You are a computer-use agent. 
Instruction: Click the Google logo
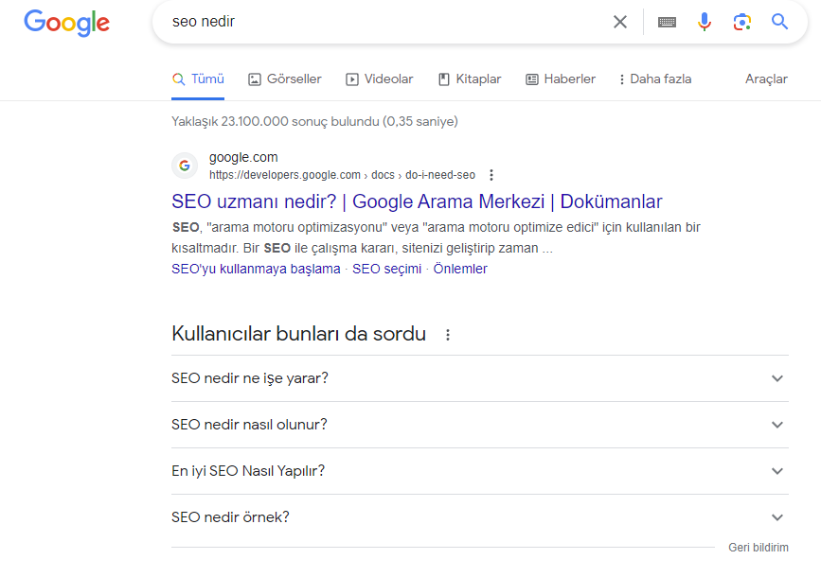pos(67,23)
